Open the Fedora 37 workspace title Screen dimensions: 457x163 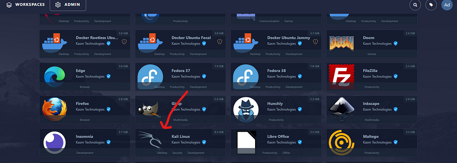click(181, 71)
